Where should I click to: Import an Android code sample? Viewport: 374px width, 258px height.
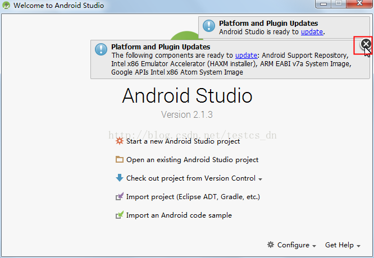tap(179, 215)
